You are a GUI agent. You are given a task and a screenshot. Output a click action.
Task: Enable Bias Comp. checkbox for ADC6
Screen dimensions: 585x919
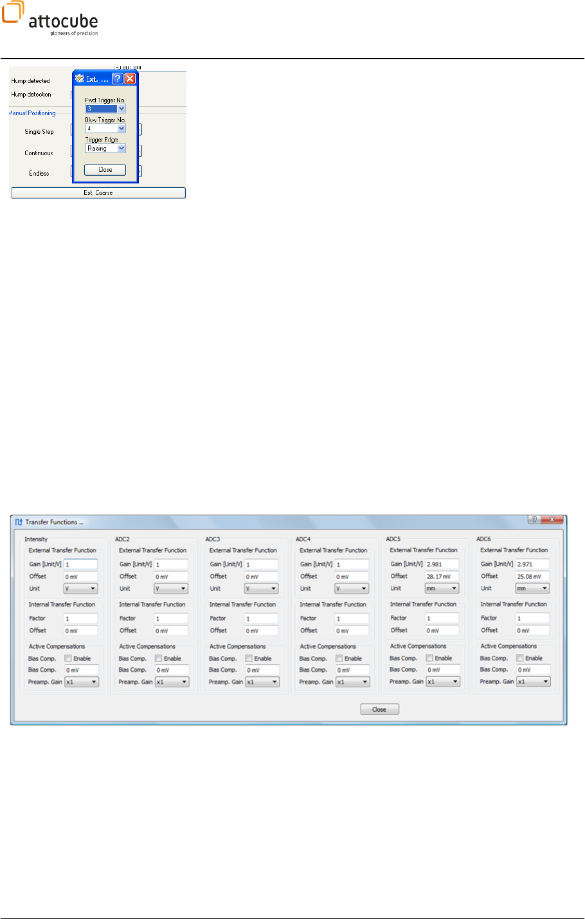coord(519,658)
